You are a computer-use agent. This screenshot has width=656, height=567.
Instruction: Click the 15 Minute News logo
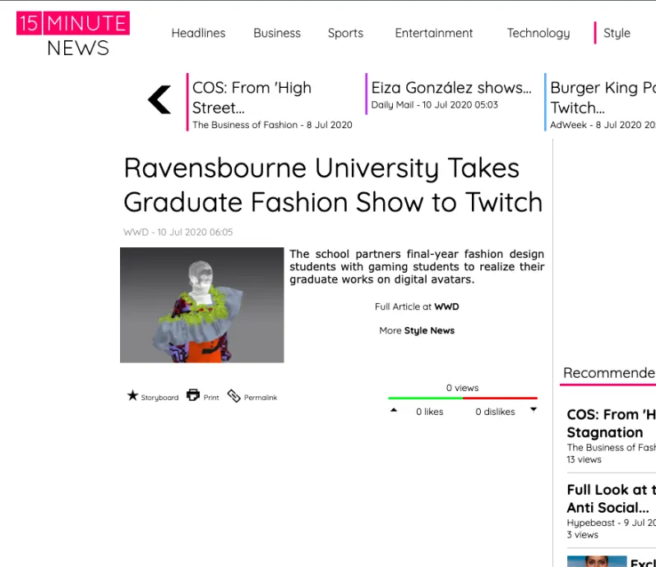pos(73,35)
